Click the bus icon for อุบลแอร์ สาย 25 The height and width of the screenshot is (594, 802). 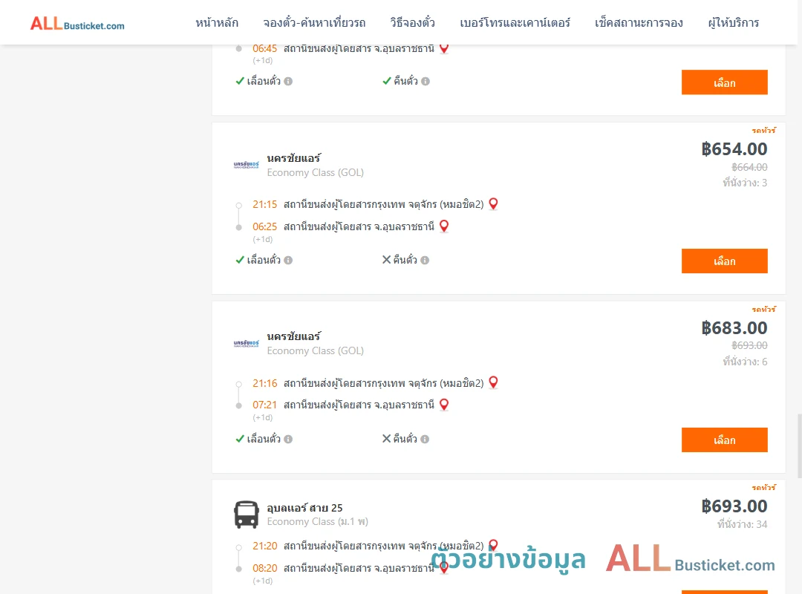pos(246,515)
